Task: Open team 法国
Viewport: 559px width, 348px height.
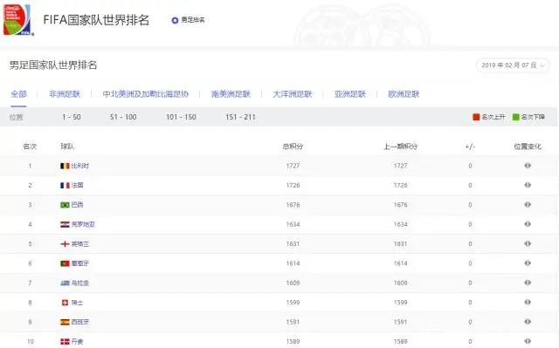Action: tap(78, 186)
